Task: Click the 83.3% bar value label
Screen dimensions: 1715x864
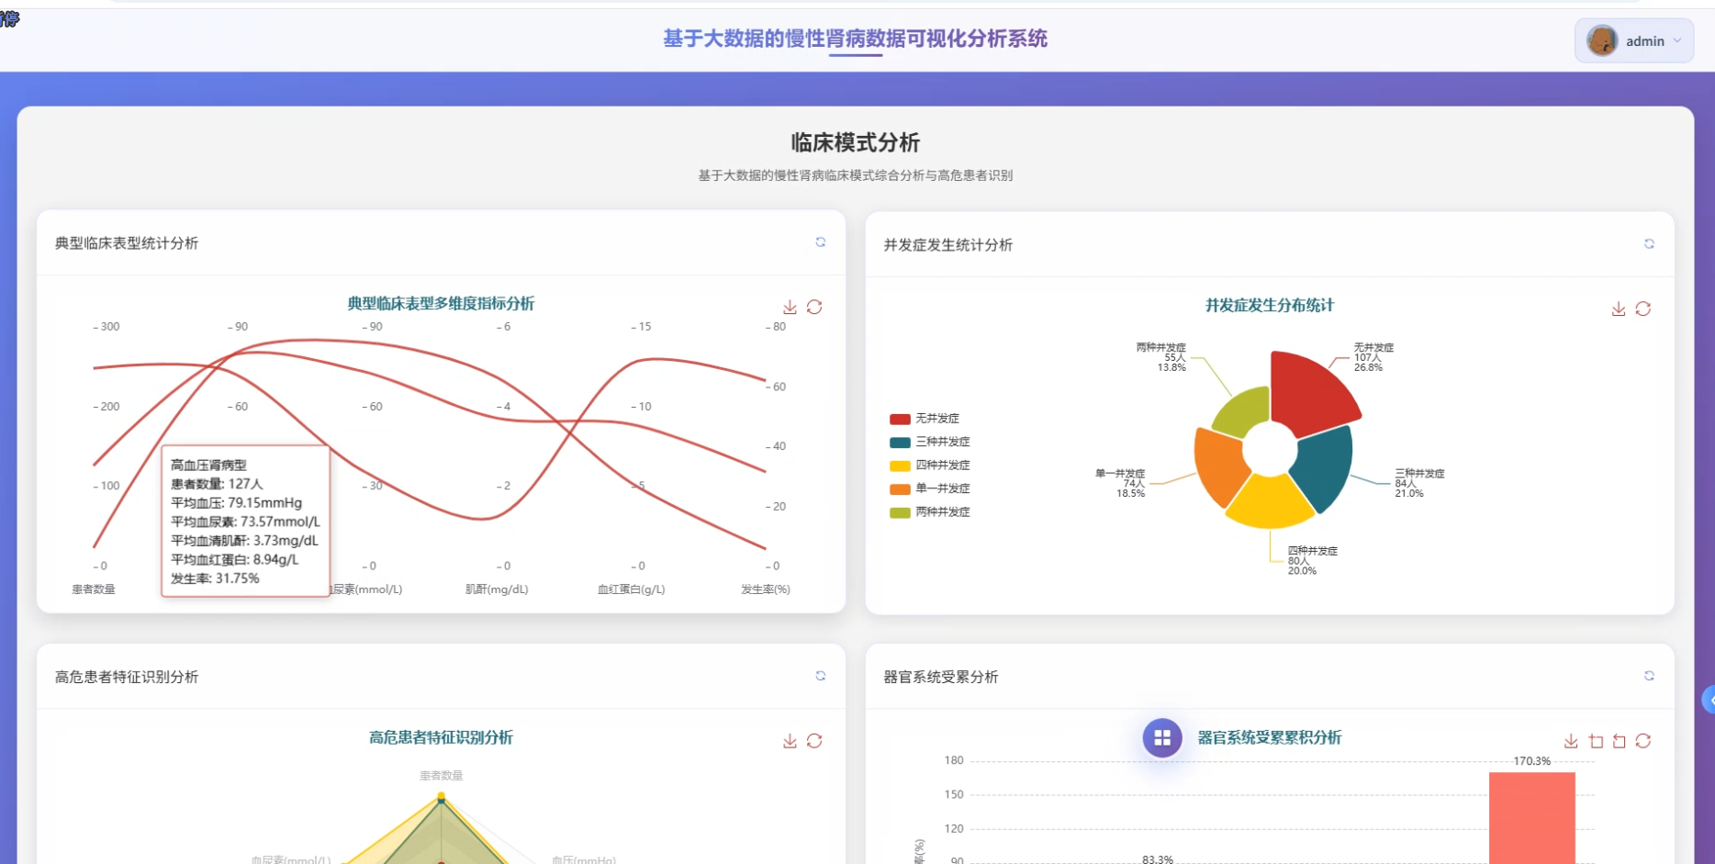Action: tap(1158, 859)
